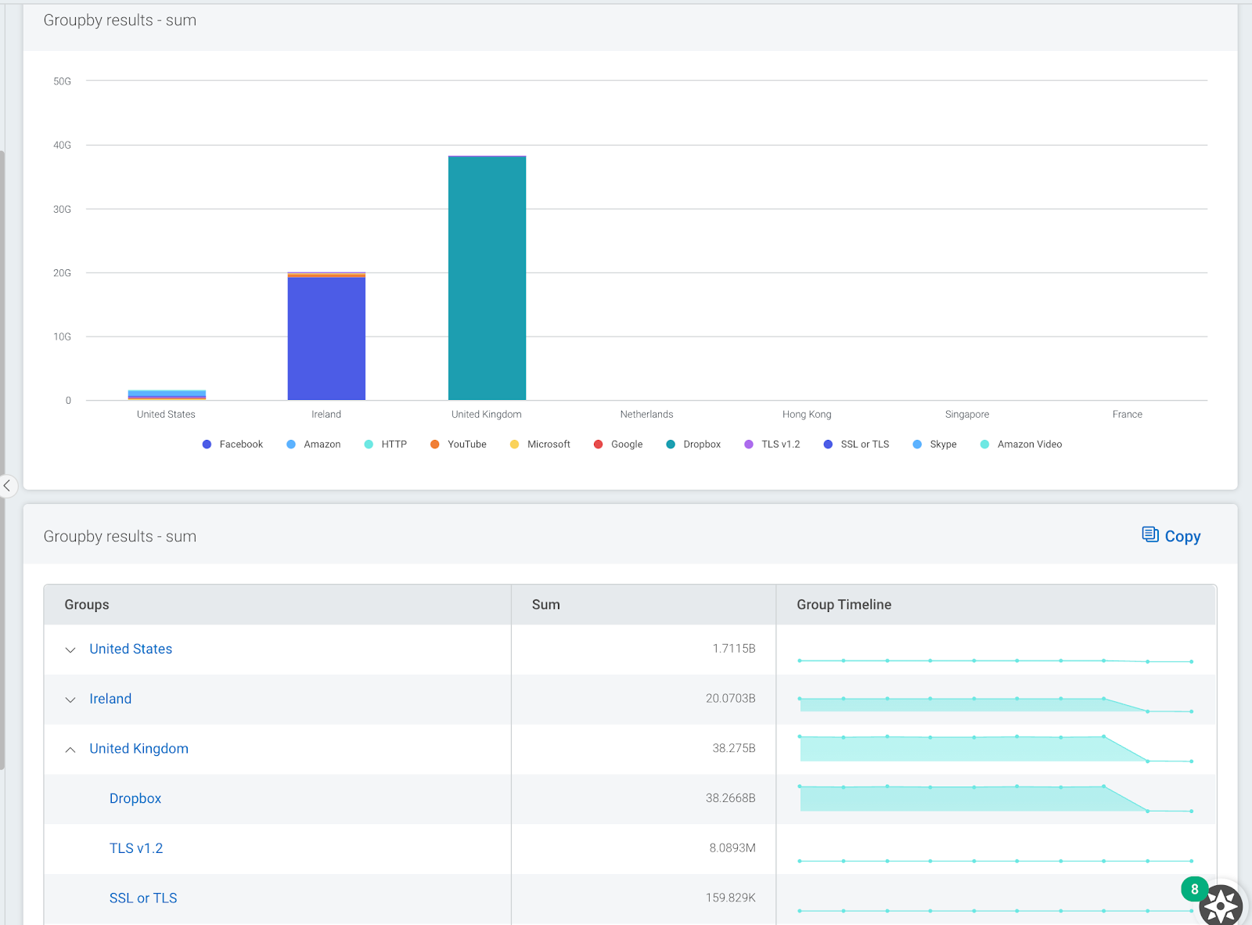1252x925 pixels.
Task: Toggle YouTube series in chart legend
Action: pyautogui.click(x=459, y=445)
